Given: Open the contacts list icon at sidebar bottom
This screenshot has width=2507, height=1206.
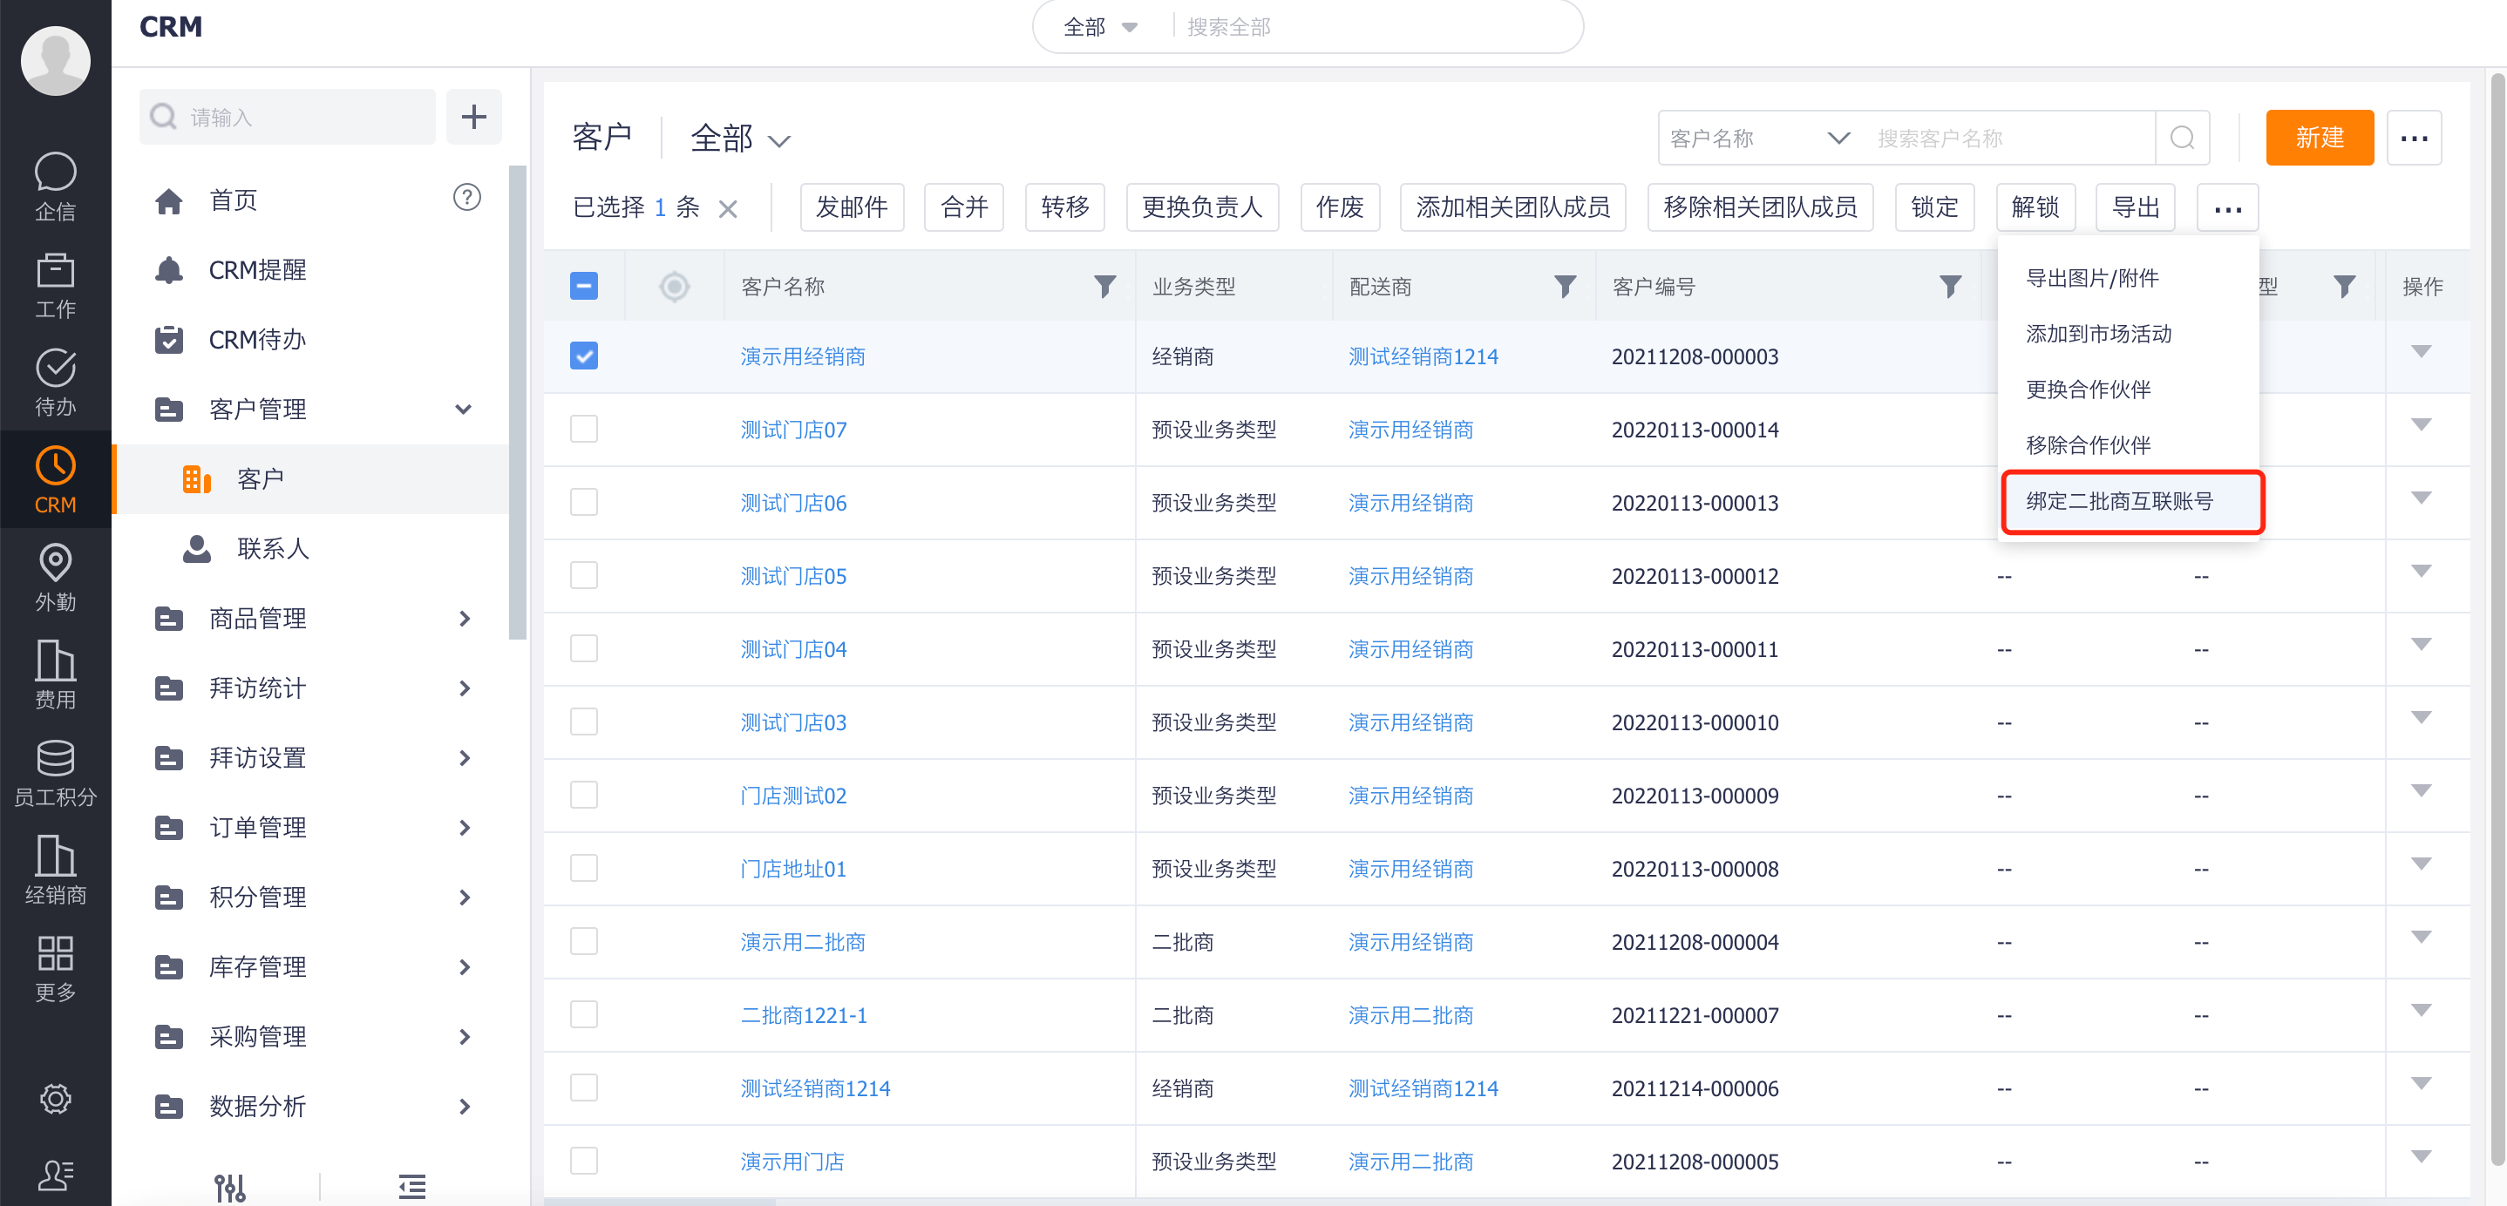Looking at the screenshot, I should [x=56, y=1176].
